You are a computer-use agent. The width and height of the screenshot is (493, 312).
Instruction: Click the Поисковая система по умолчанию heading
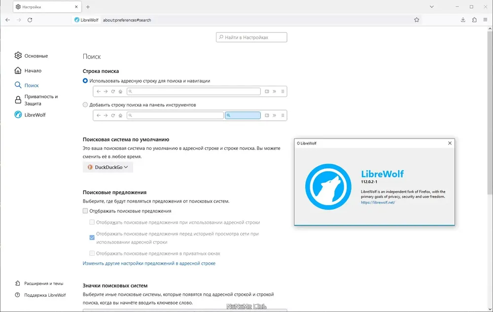click(x=126, y=139)
